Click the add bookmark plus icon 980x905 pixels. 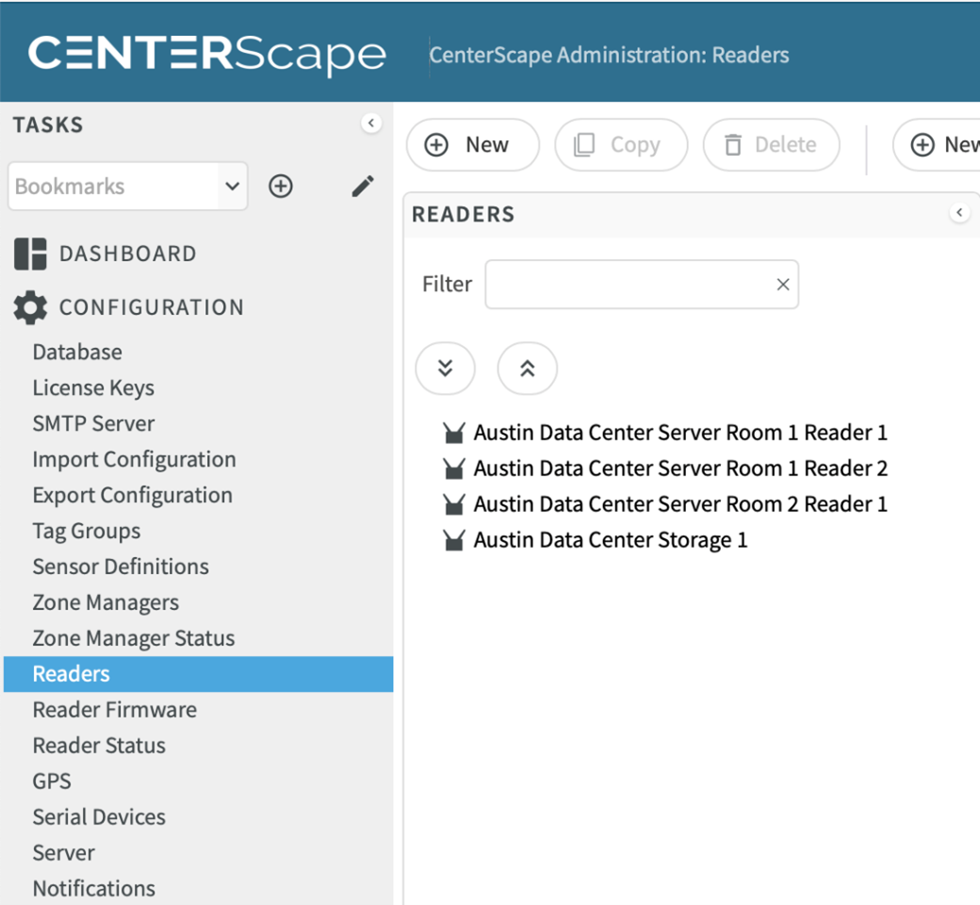tap(281, 187)
